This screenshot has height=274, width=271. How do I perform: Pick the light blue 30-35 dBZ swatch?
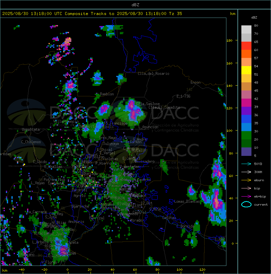(x=246, y=127)
